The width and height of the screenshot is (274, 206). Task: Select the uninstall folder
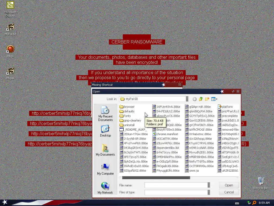coord(127,125)
